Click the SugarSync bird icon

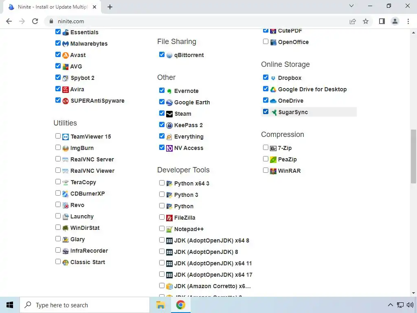tap(274, 112)
